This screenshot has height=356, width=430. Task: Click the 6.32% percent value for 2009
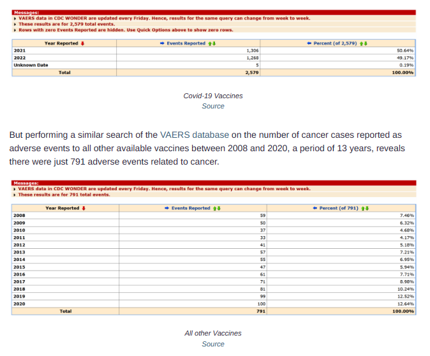pos(406,223)
